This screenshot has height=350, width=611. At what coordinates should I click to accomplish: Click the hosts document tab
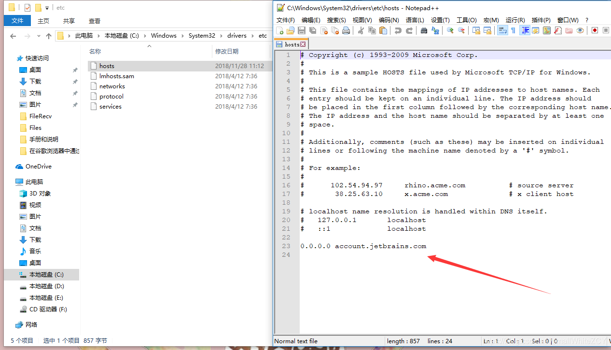pos(291,44)
